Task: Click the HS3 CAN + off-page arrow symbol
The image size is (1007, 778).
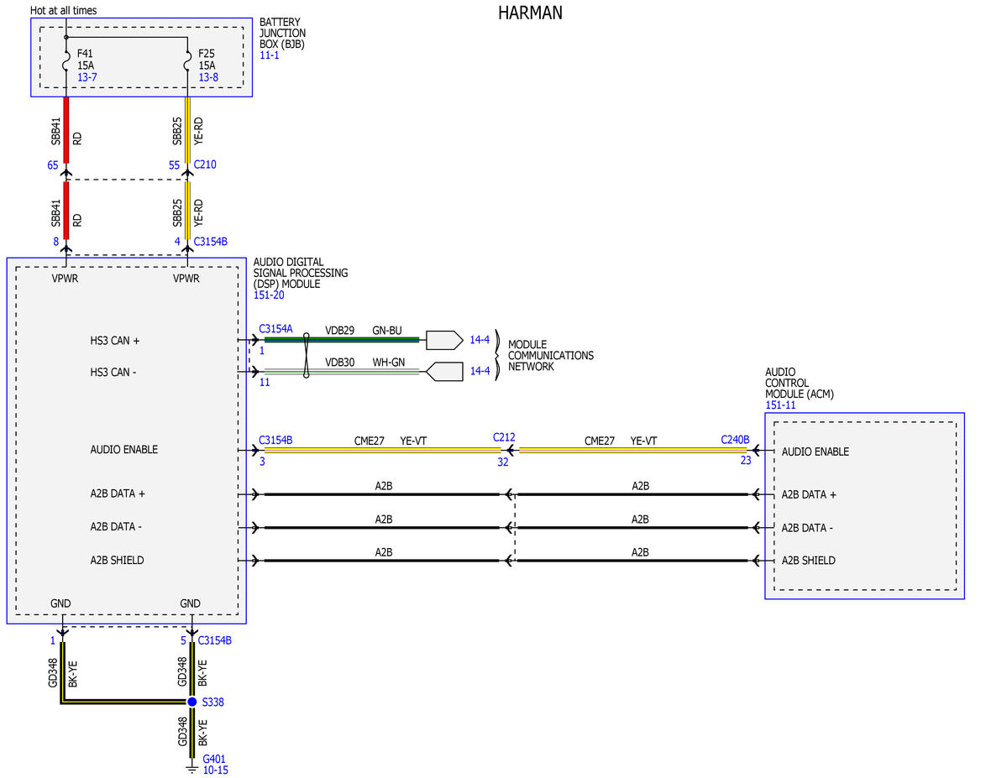Action: tap(444, 340)
